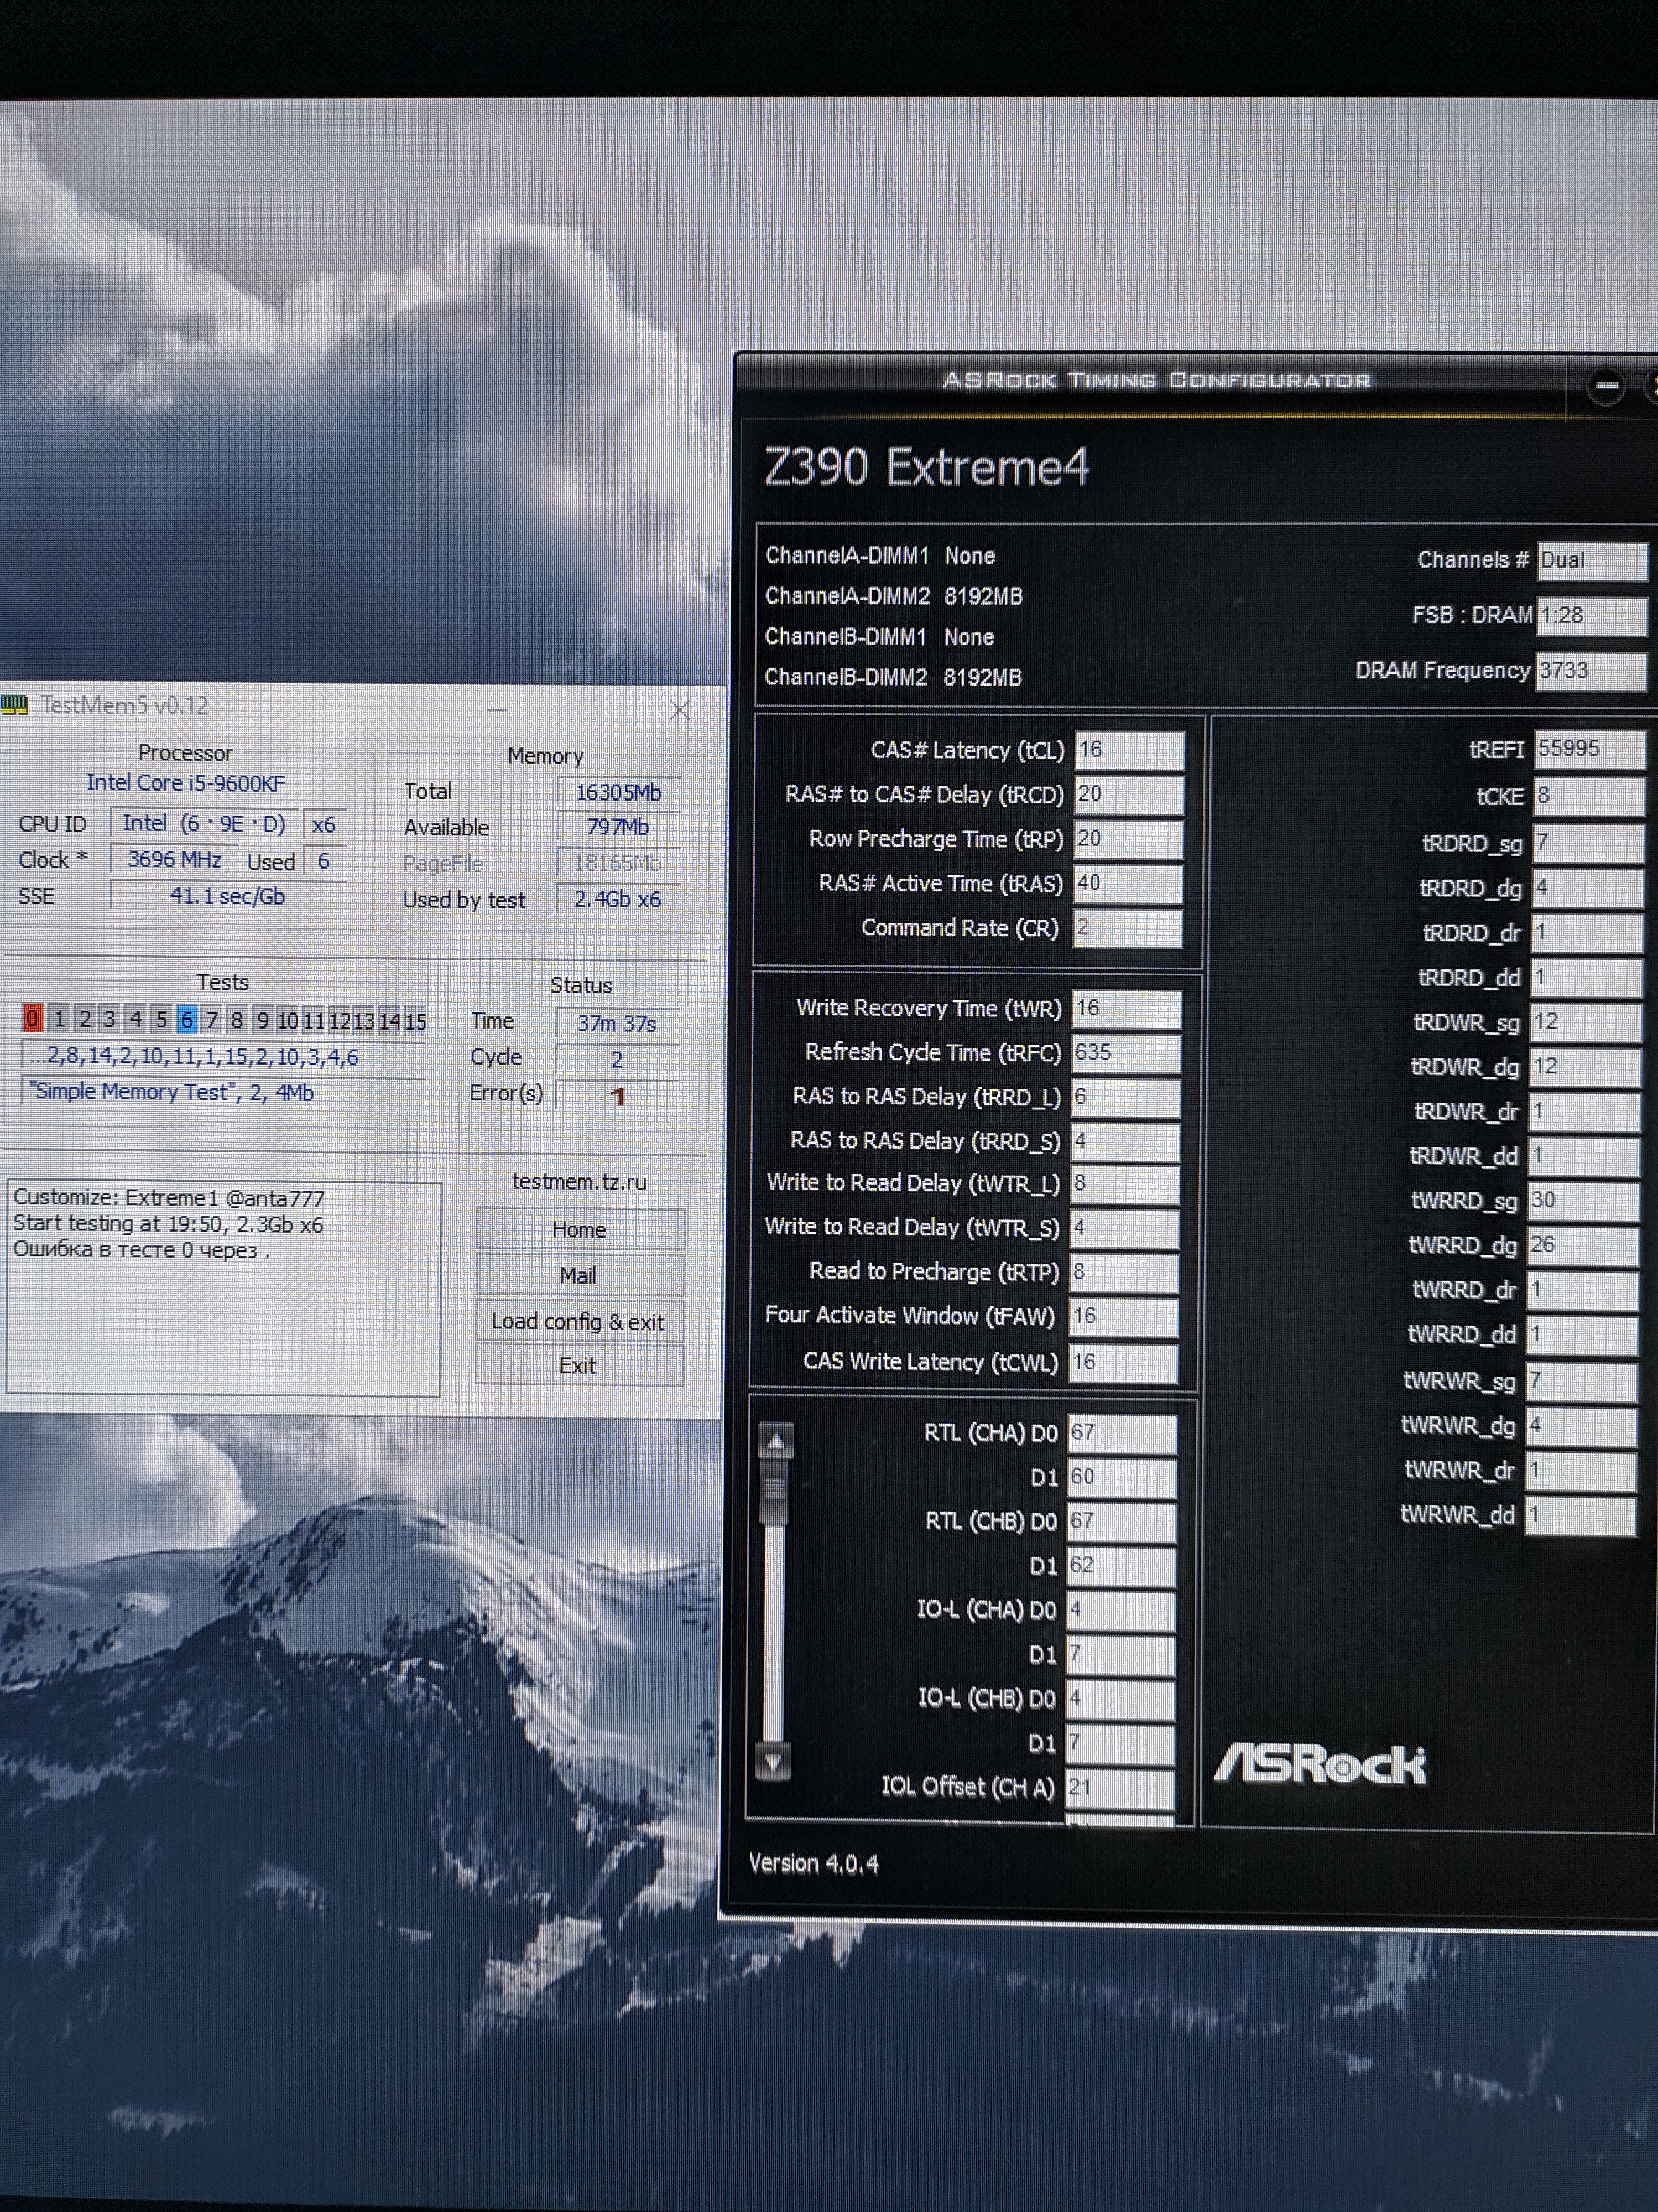Select red test 0 indicator box
Viewport: 1658px width, 2212px height.
pos(32,1019)
